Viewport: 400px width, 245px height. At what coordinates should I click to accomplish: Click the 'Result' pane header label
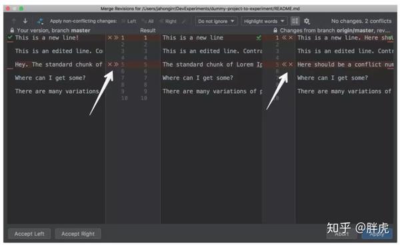[x=148, y=31]
